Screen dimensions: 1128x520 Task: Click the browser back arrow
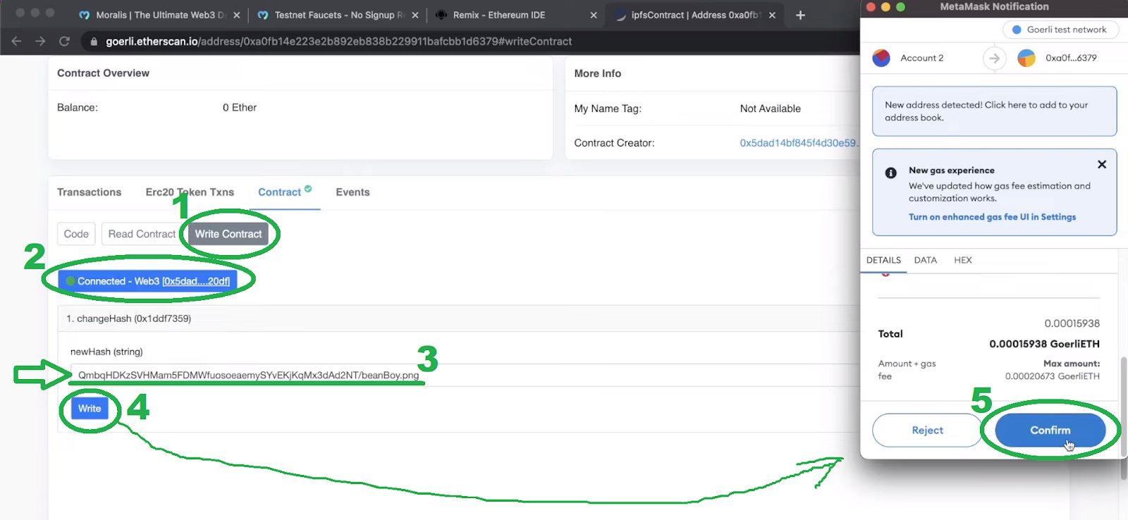click(x=16, y=42)
